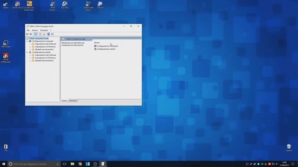The height and width of the screenshot is (167, 298).
Task: Click the Counter-Strike Global Offensive desktop icon
Action: pyautogui.click(x=29, y=6)
